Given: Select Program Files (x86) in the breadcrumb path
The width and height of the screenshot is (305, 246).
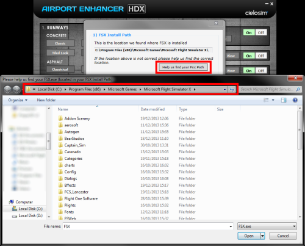Looking at the screenshot, I should (85, 89).
